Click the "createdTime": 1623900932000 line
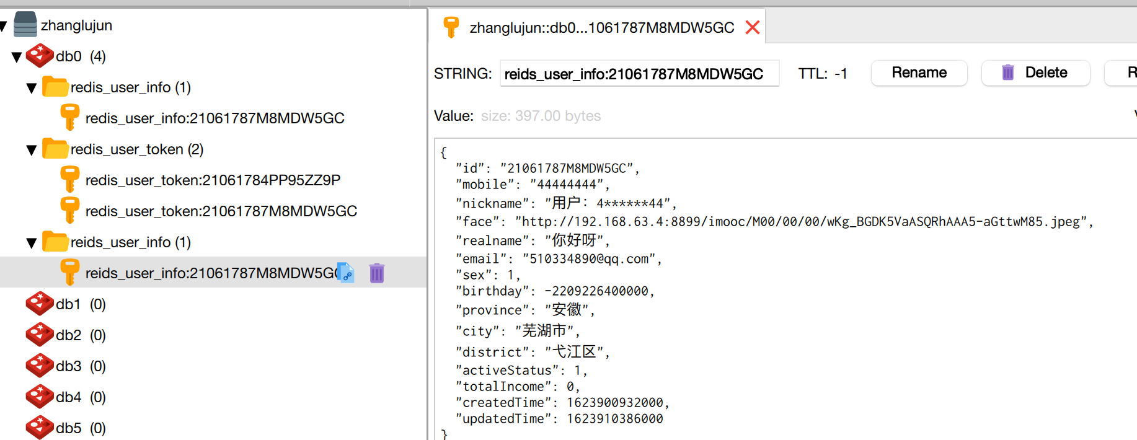Screen dimensions: 1137x440 pyautogui.click(x=562, y=403)
